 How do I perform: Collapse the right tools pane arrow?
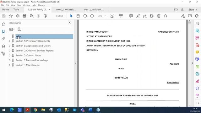pos(192,63)
